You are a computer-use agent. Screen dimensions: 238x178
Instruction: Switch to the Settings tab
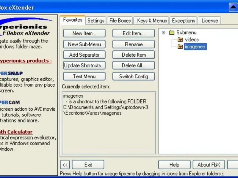click(x=96, y=20)
